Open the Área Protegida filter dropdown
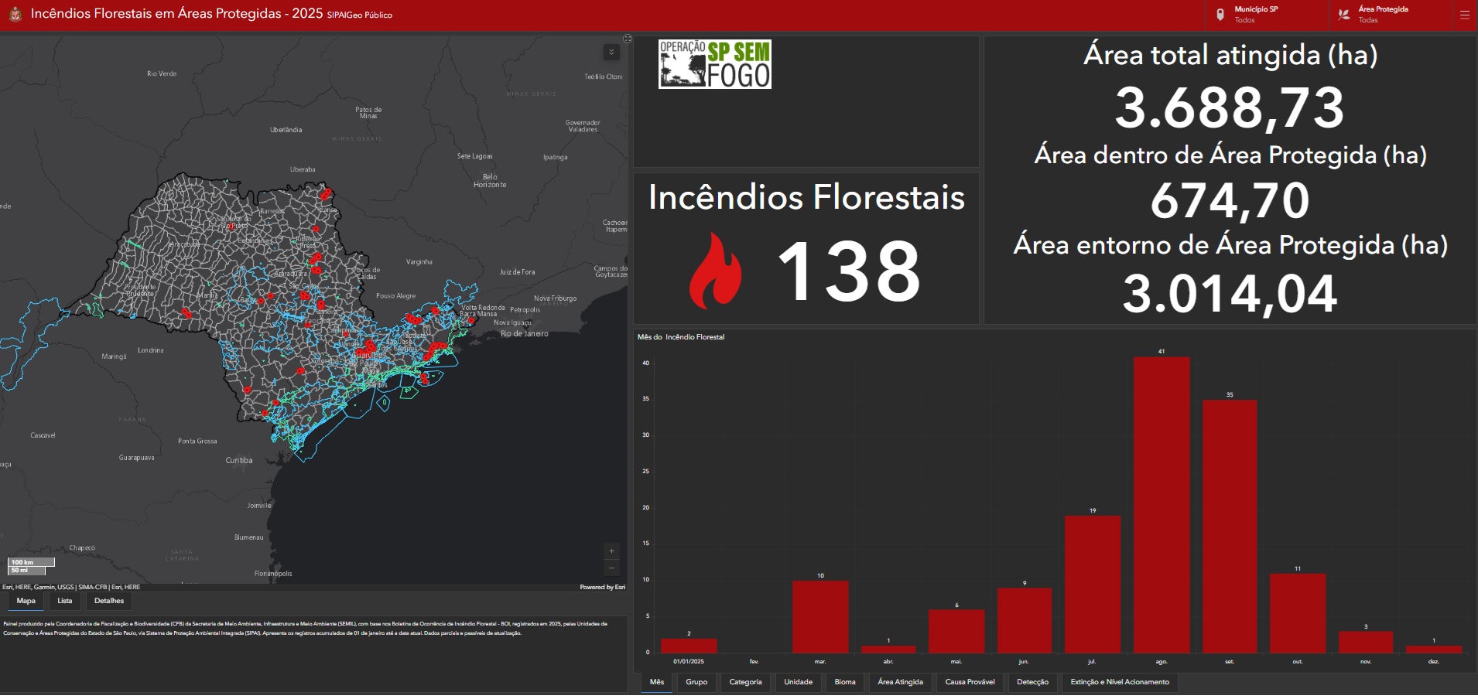Viewport: 1478px width, 699px height. coord(1391,15)
